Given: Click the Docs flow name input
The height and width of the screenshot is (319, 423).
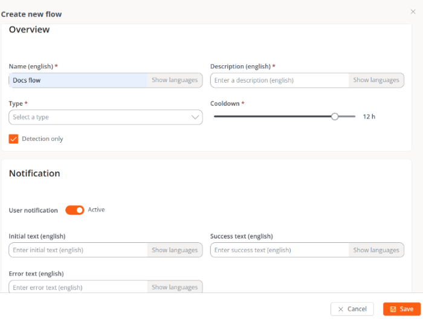Looking at the screenshot, I should (78, 80).
